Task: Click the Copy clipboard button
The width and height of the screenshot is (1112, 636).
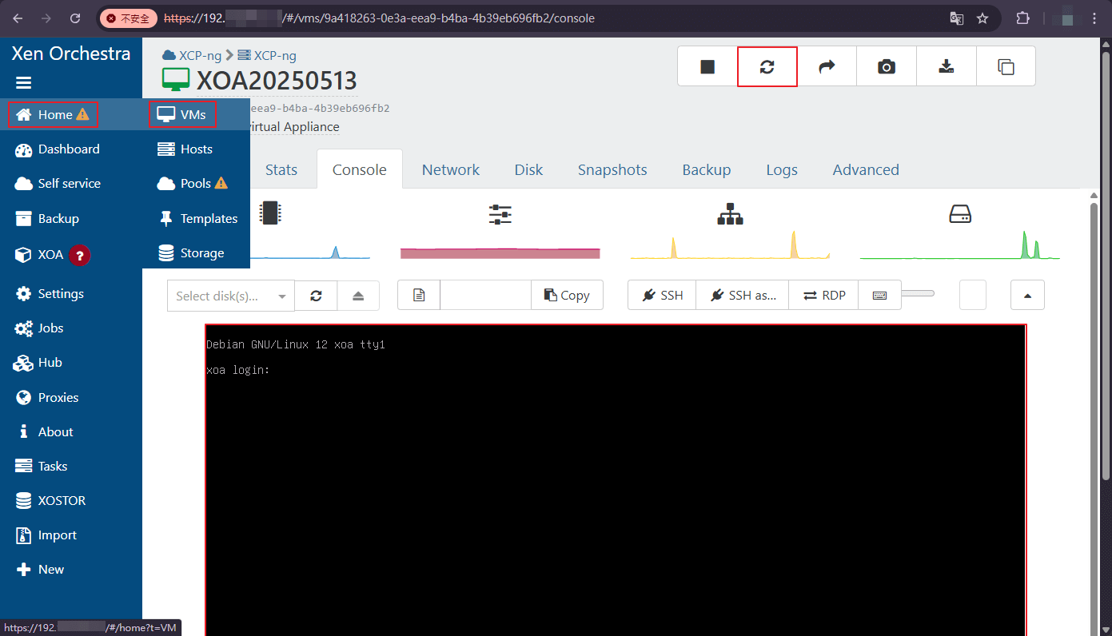Action: click(567, 296)
